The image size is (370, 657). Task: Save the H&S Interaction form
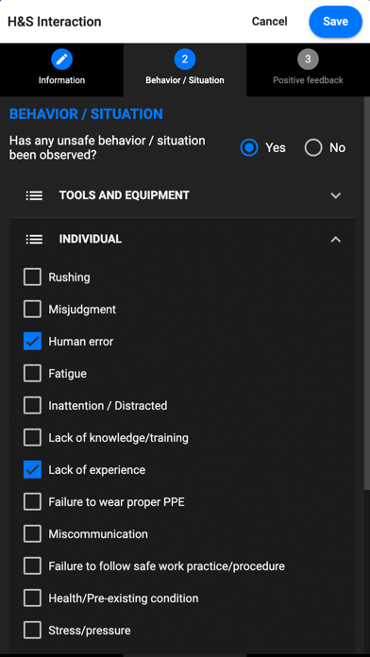pyautogui.click(x=336, y=22)
